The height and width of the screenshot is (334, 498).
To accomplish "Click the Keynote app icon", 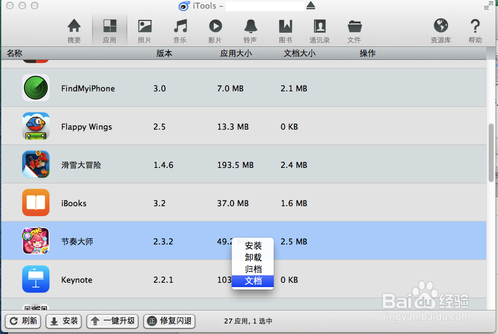I will (36, 279).
